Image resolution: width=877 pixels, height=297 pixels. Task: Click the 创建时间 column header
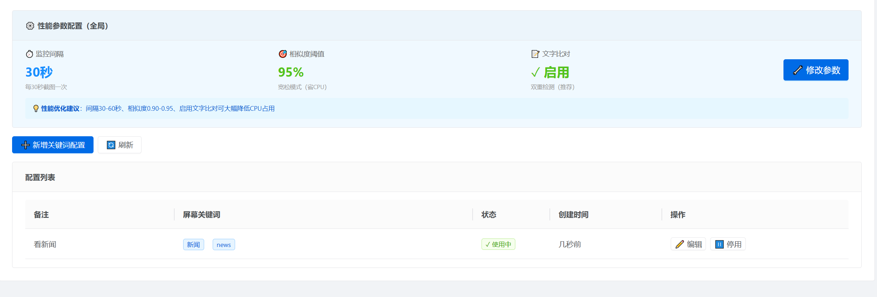tap(573, 215)
